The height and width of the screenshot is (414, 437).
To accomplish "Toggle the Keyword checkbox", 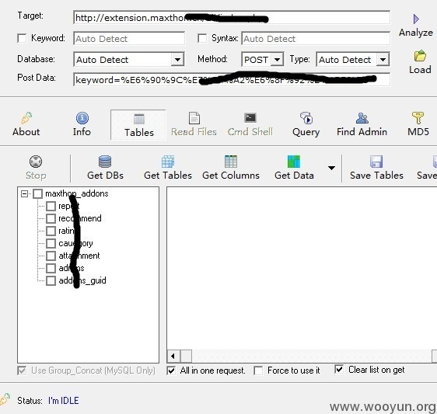I will click(x=22, y=38).
